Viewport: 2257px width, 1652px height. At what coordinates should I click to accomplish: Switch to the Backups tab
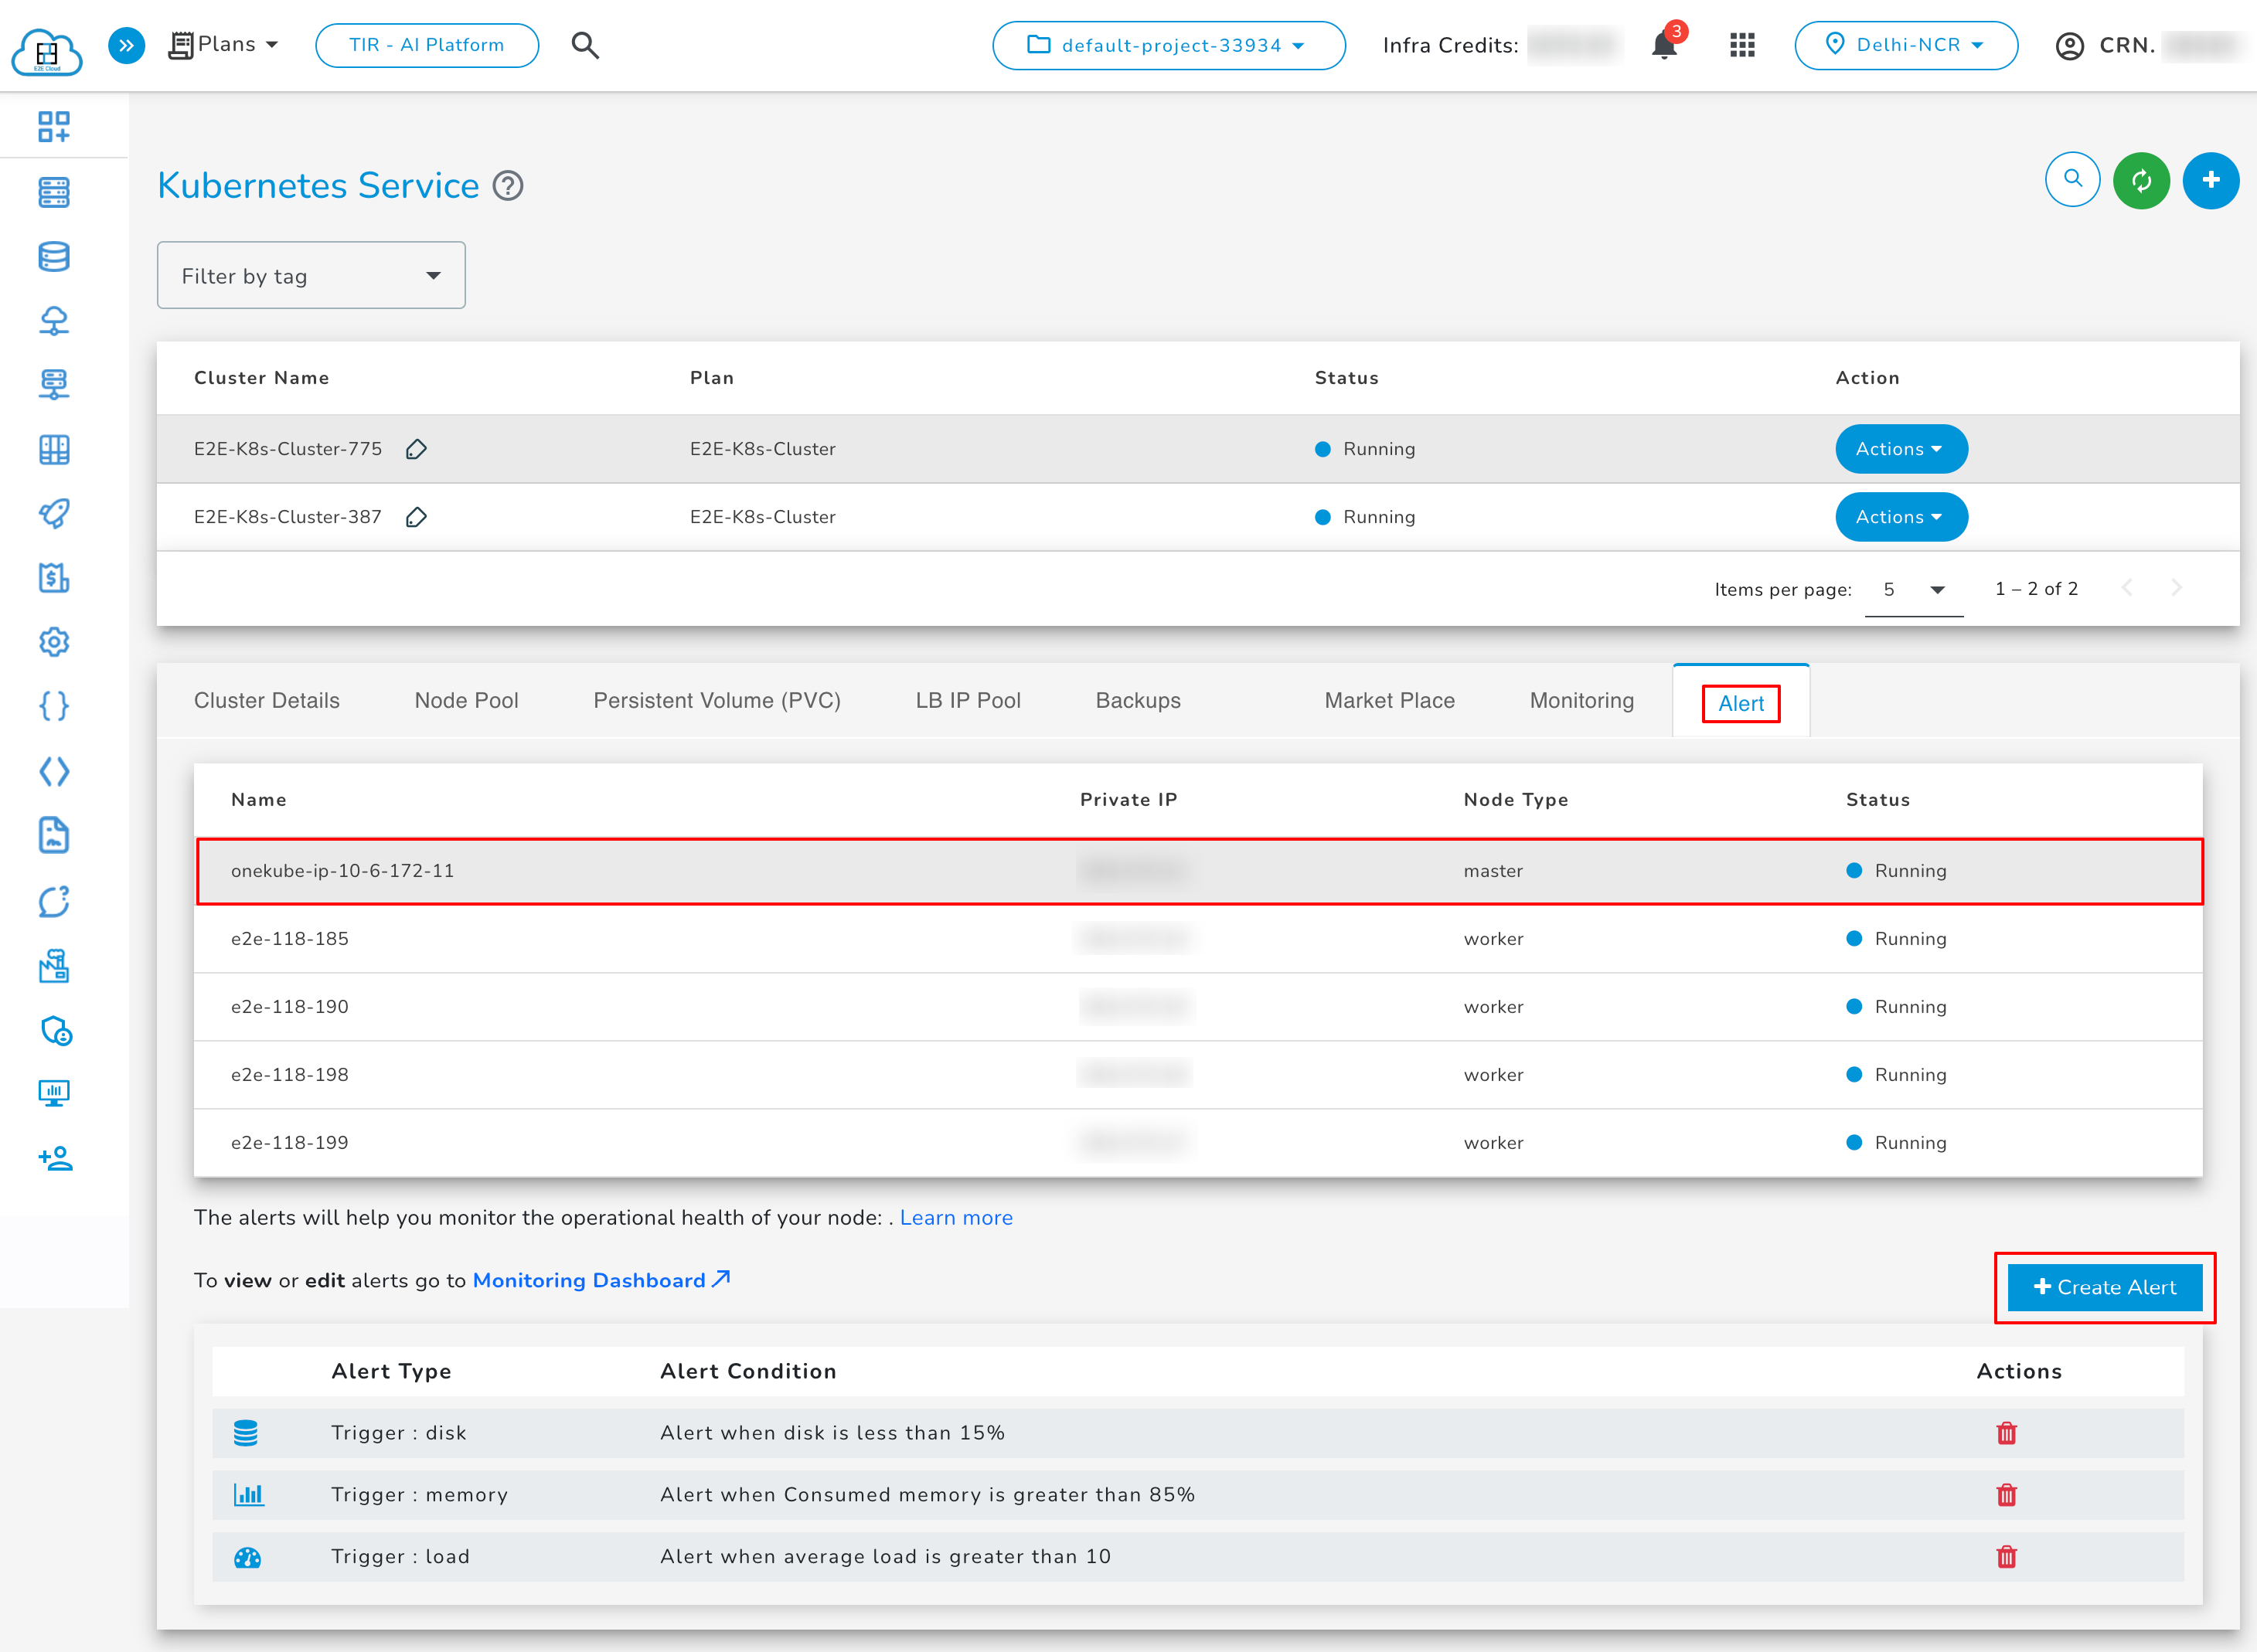[1138, 701]
